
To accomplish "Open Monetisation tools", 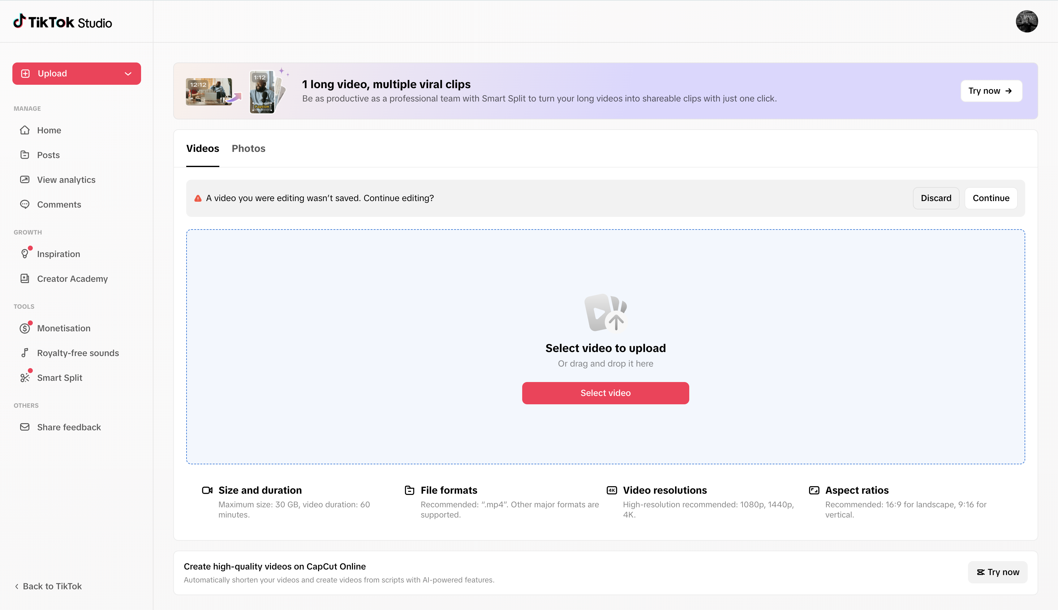I will pyautogui.click(x=76, y=328).
